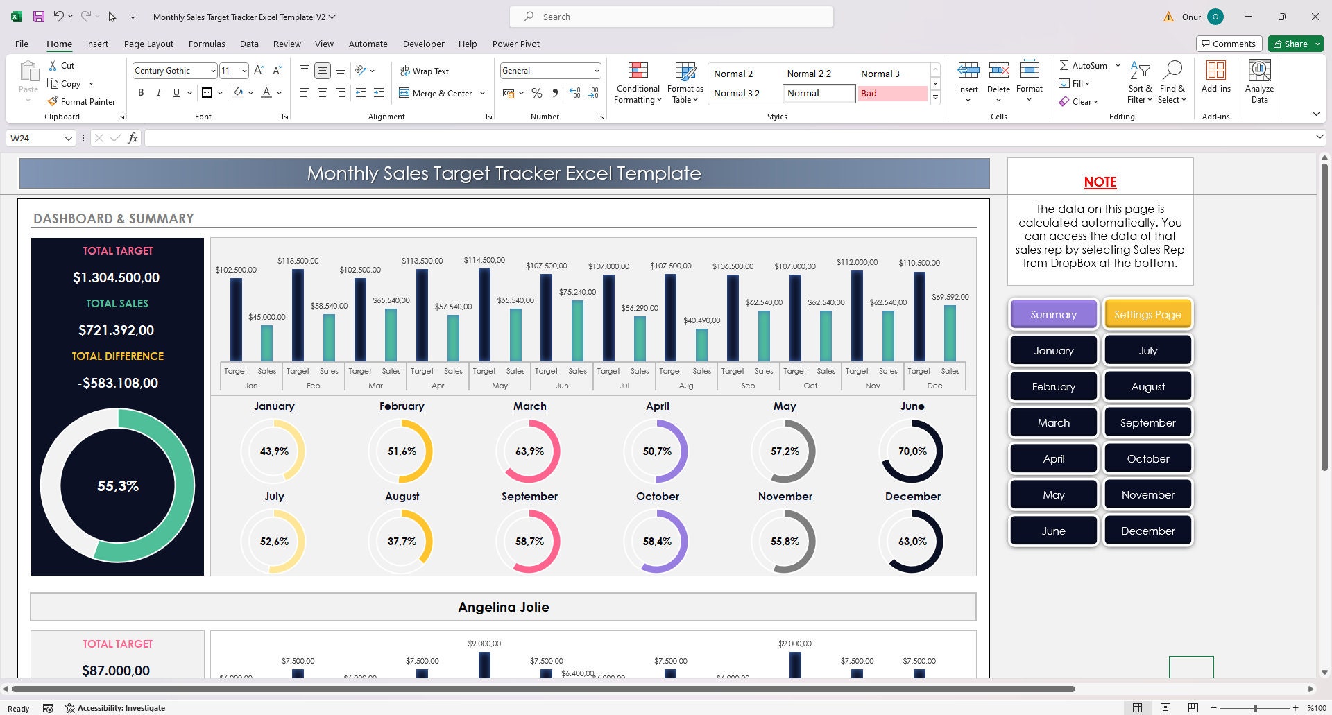Toggle underline formatting

click(x=175, y=92)
